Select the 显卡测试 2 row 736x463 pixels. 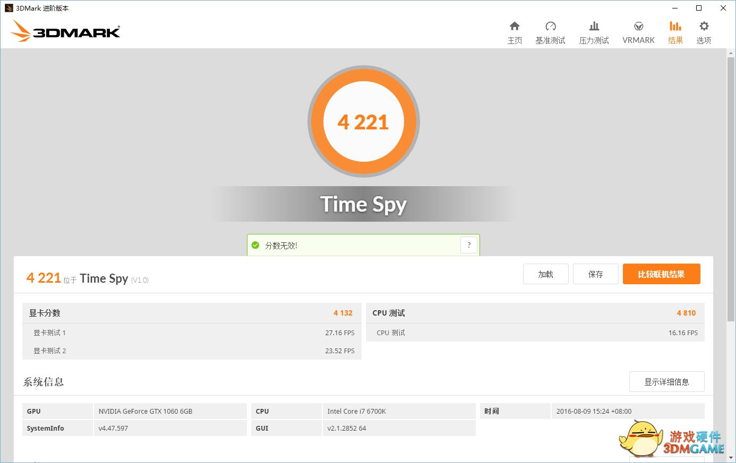(192, 351)
